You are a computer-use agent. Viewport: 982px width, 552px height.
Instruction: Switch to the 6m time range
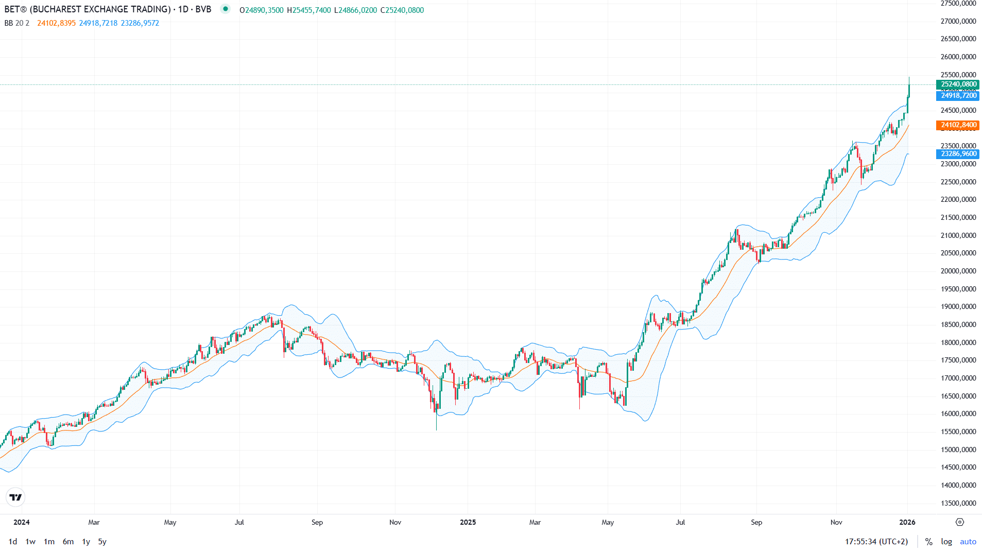[68, 542]
